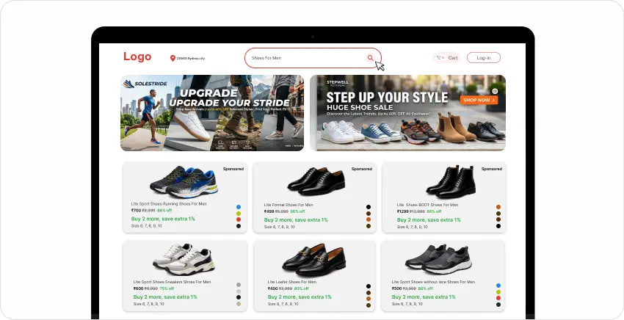Click the red Logo in the header
Viewport: 624px width, 320px height.
tap(137, 57)
